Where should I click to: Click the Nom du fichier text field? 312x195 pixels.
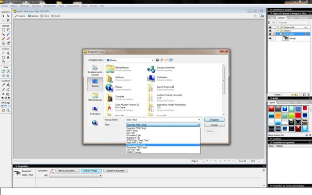(163, 120)
